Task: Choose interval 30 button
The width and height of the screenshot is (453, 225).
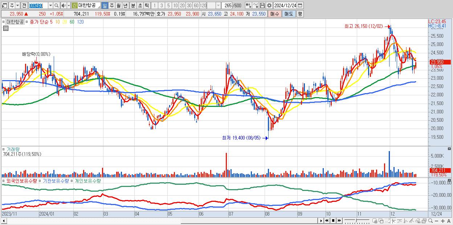Action: [189, 6]
